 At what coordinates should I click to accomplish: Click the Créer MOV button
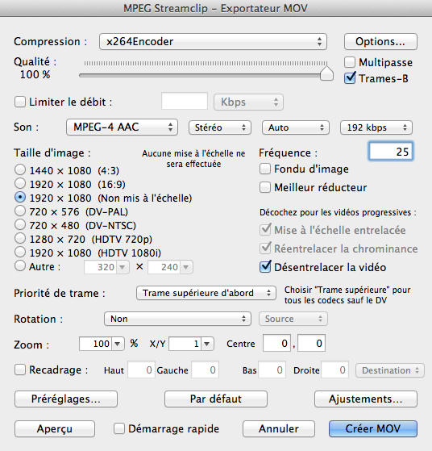(373, 429)
